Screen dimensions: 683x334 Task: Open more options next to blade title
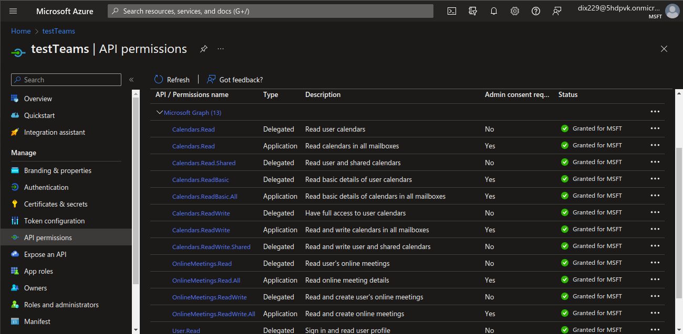click(x=221, y=49)
